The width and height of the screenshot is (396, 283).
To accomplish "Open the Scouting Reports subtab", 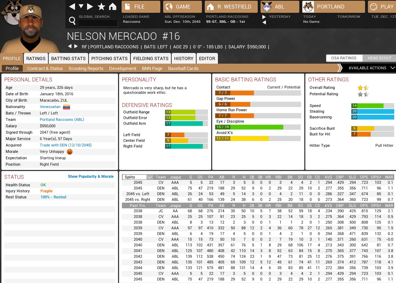I will [86, 68].
